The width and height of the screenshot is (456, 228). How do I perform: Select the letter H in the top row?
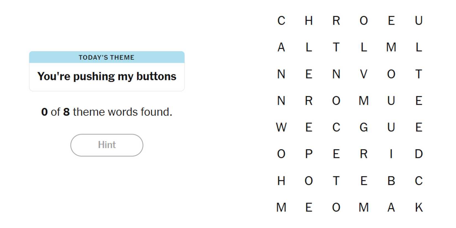click(x=308, y=21)
